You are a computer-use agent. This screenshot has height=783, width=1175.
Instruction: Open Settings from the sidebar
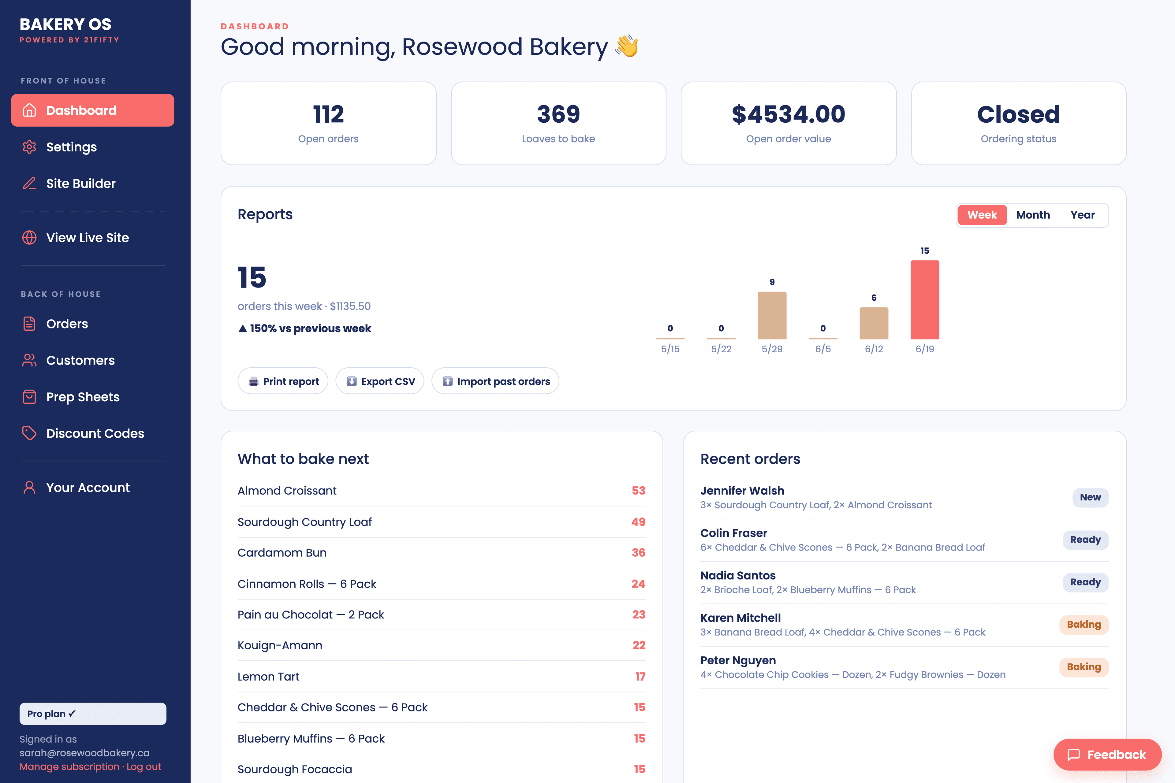92,147
